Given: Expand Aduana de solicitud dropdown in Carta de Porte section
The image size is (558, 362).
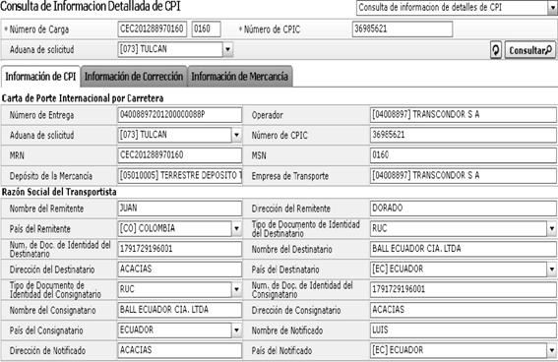Looking at the screenshot, I should [236, 135].
